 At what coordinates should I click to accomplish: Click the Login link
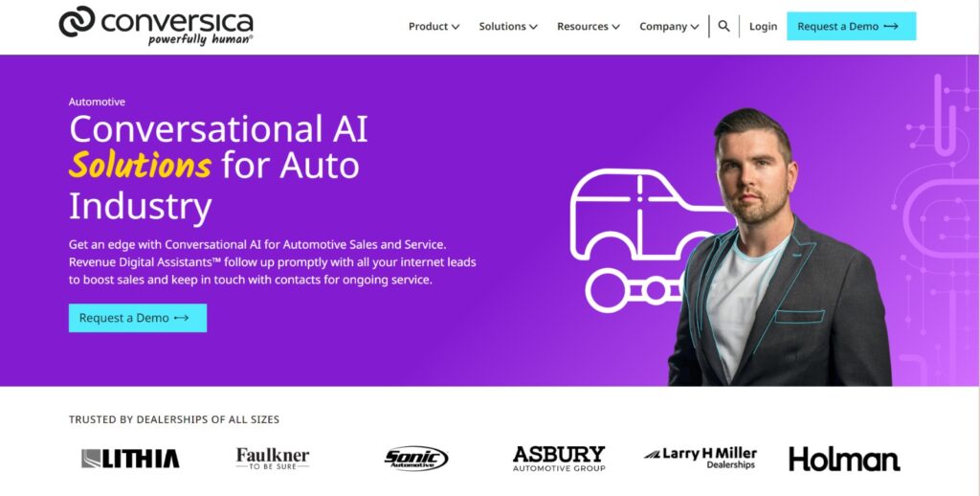click(x=763, y=26)
